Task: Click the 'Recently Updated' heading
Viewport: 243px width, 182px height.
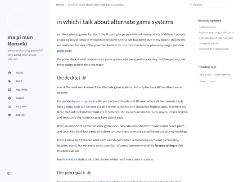Action: point(210,21)
